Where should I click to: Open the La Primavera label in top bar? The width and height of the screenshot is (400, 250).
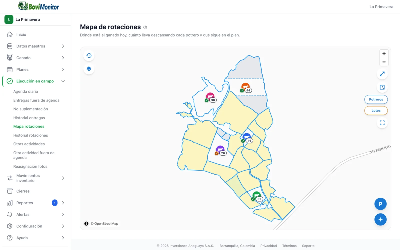[x=381, y=7]
